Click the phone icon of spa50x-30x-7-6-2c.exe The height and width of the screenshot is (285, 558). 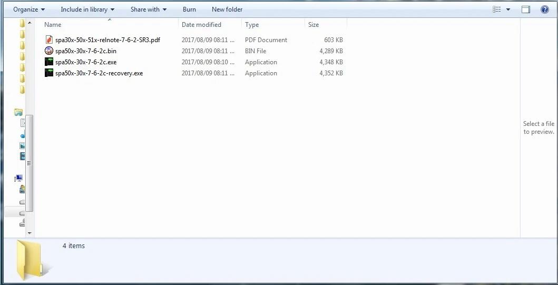[49, 62]
